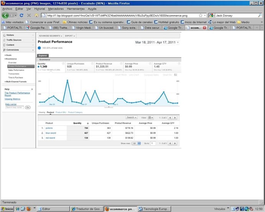Close the ecom... tab with red X

point(204,28)
